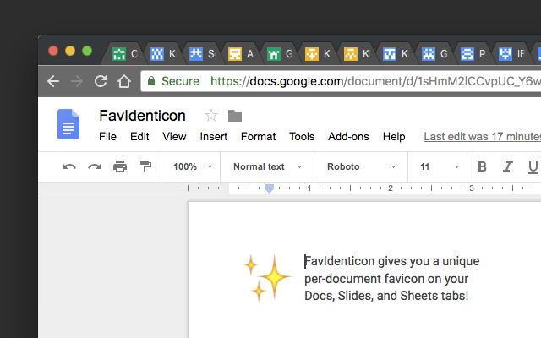Switch to the blue-icon tab labeled P
The width and height of the screenshot is (541, 338).
point(473,54)
